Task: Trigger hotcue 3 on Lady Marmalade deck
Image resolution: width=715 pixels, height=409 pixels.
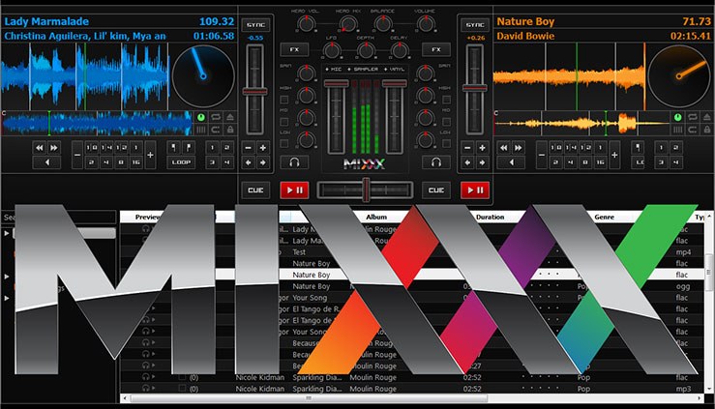Action: 212,162
